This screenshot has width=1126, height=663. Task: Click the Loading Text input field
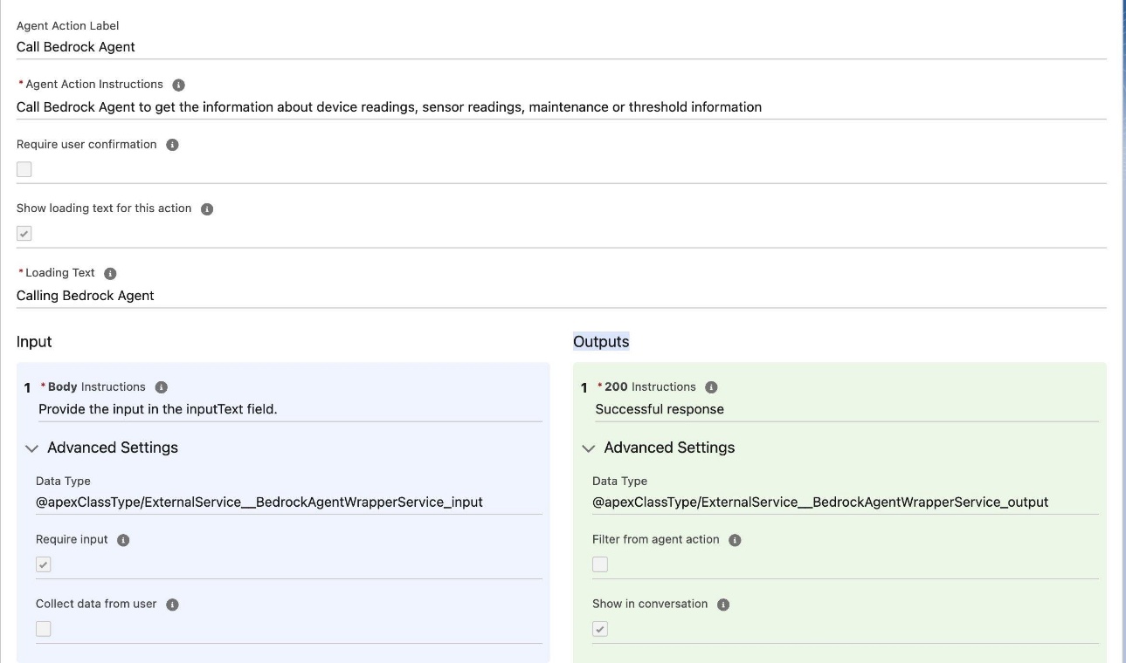coord(562,296)
